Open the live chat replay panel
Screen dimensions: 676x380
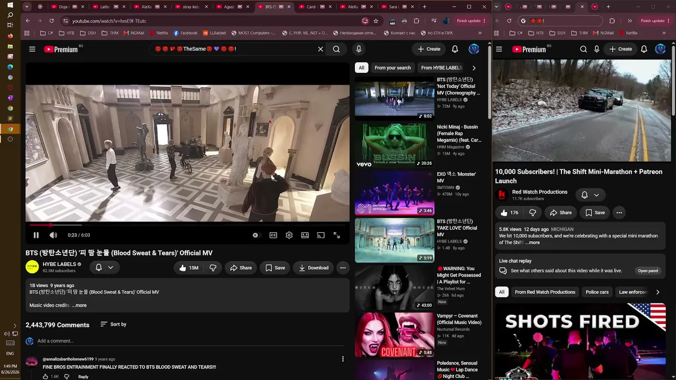coord(647,271)
